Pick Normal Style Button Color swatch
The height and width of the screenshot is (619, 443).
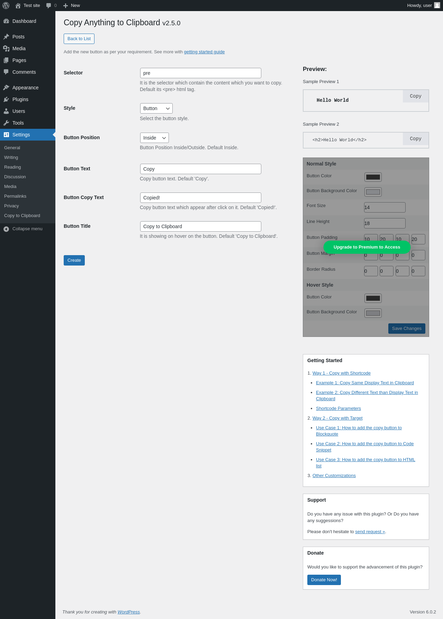click(373, 177)
